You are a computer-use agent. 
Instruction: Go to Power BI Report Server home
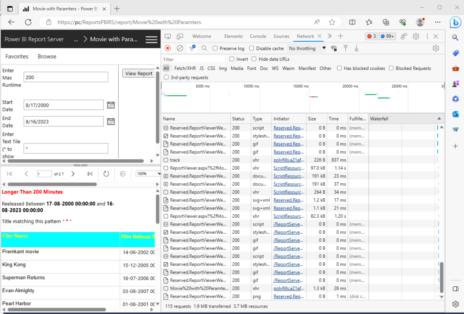[34, 39]
